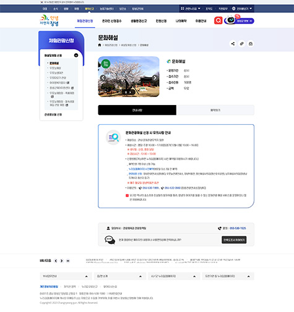Screen dimensions: 294x312
Task: Copy page link using the chain icon
Action: [241, 44]
